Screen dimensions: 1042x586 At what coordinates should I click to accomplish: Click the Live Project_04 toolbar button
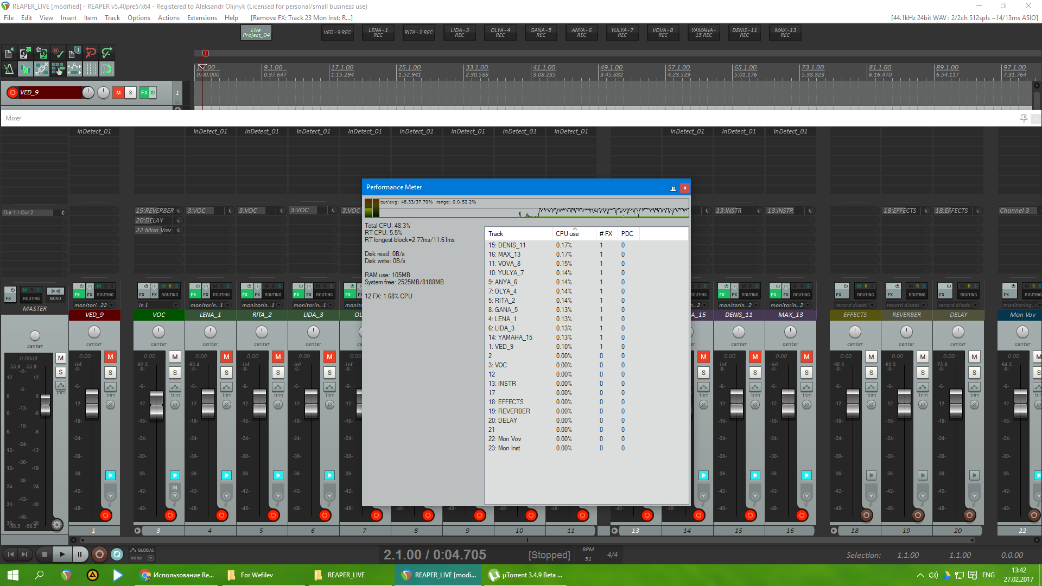click(x=256, y=33)
